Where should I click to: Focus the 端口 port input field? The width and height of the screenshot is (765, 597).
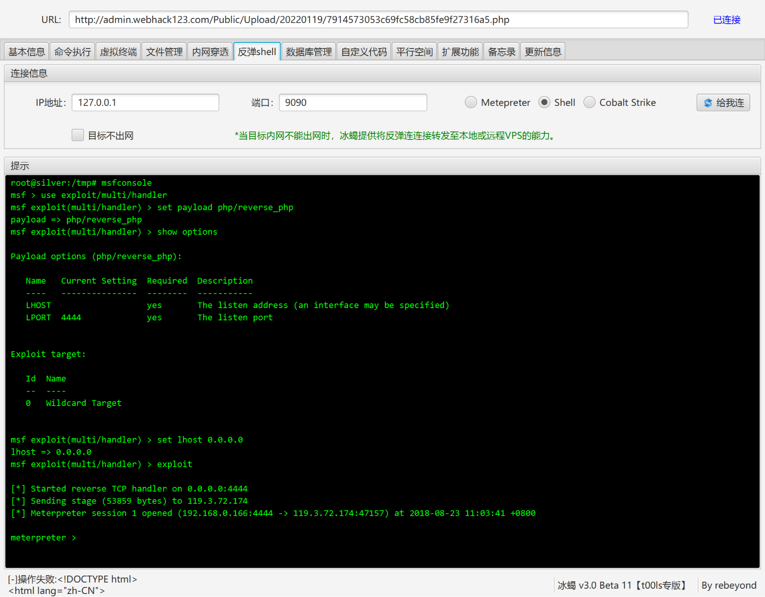[x=353, y=103]
